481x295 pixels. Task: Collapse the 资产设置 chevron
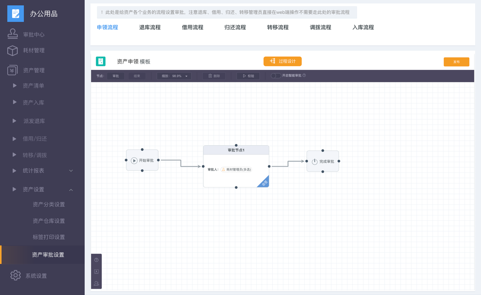coord(71,190)
